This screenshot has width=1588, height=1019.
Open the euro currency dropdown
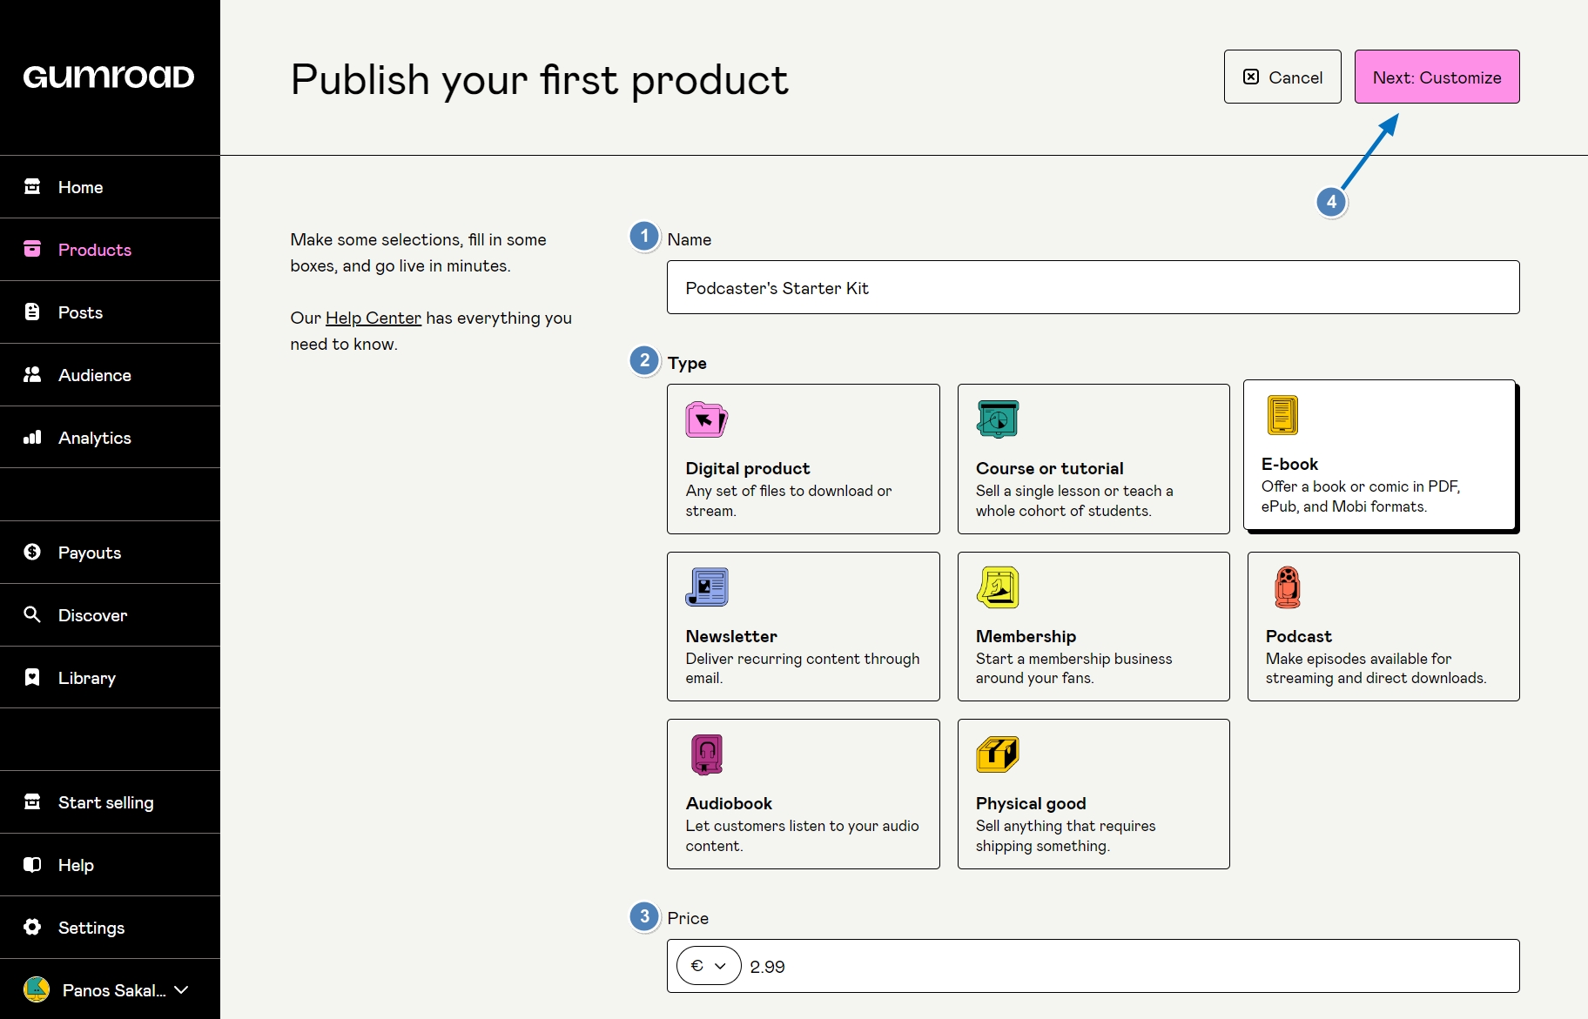[708, 966]
